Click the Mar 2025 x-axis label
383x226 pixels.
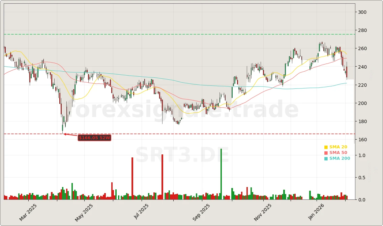(x=28, y=212)
